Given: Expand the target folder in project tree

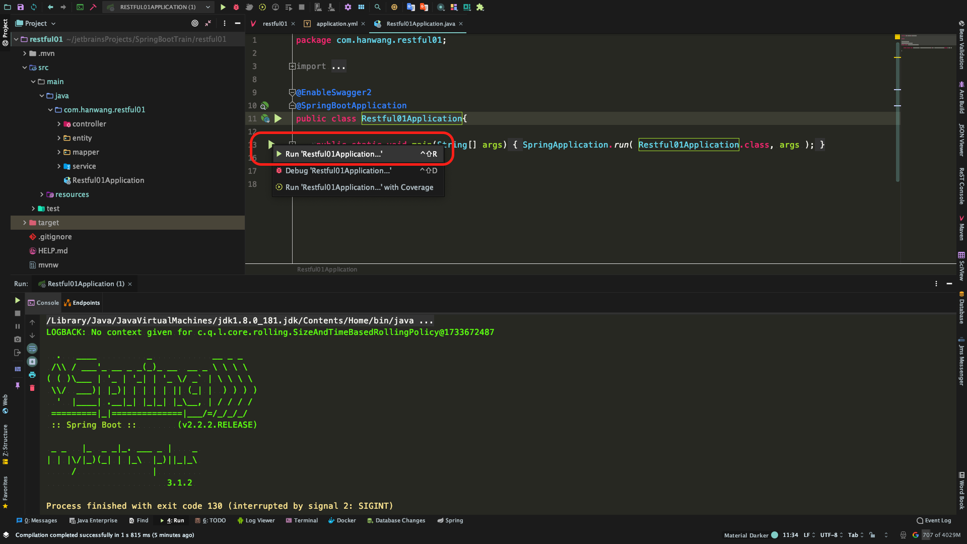Looking at the screenshot, I should coord(25,223).
